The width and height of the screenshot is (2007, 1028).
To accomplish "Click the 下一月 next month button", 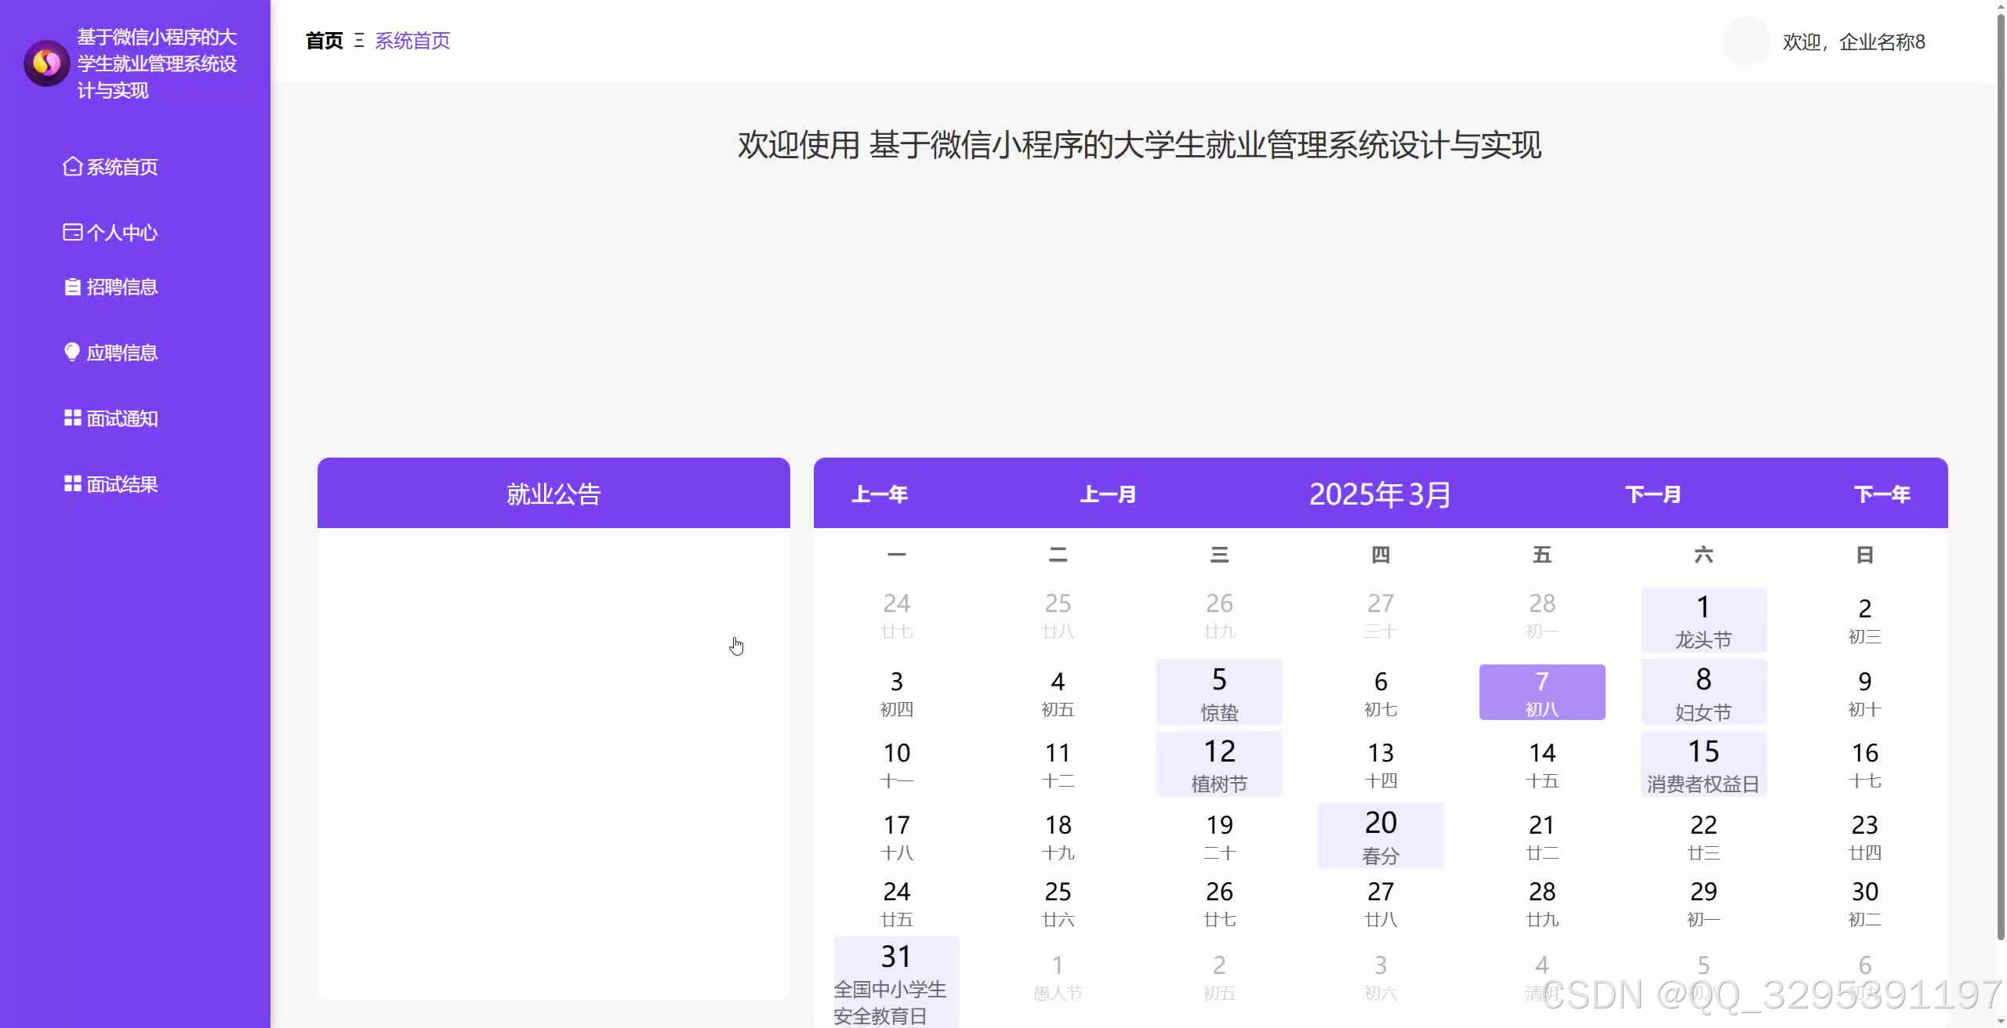I will point(1653,494).
